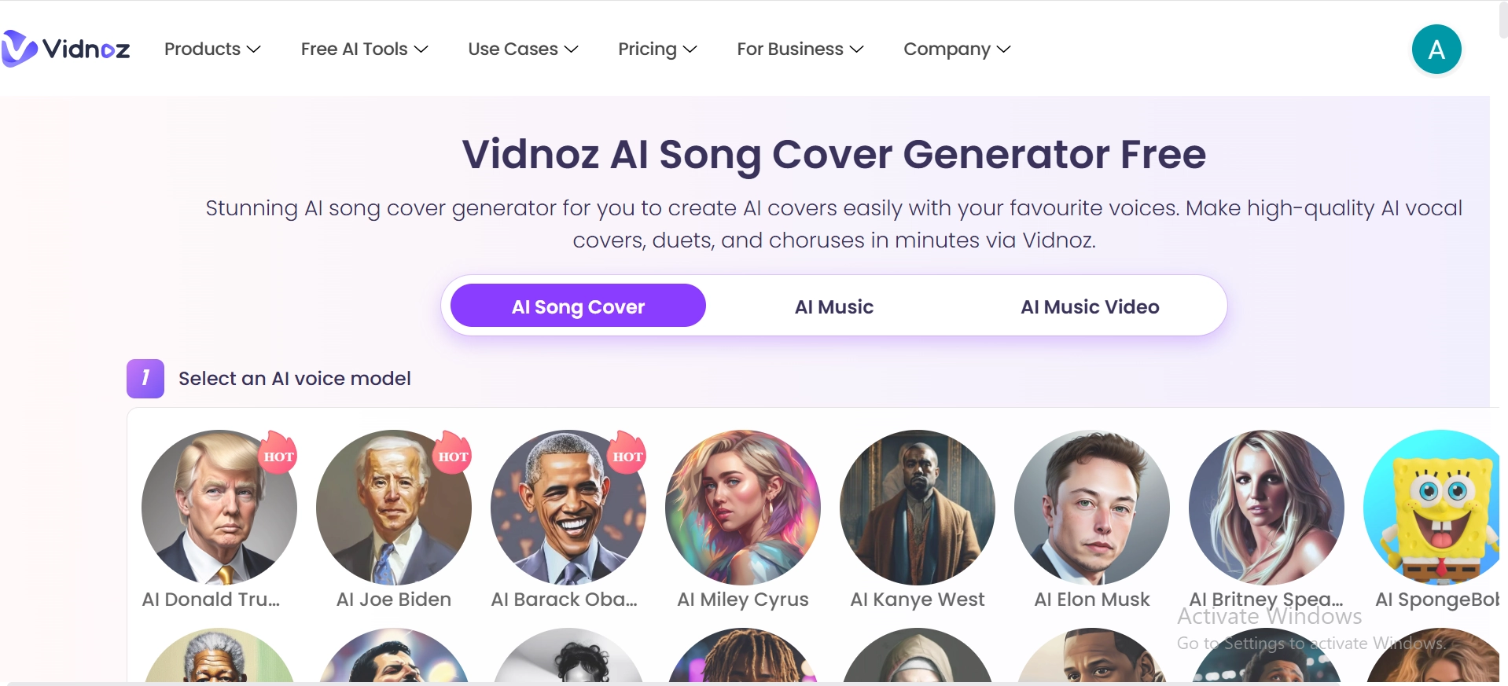Open the For Business dropdown
The width and height of the screenshot is (1508, 686).
(x=799, y=49)
